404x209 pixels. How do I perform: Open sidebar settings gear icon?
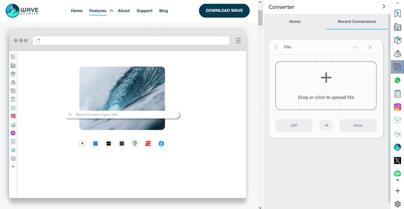pyautogui.click(x=398, y=204)
